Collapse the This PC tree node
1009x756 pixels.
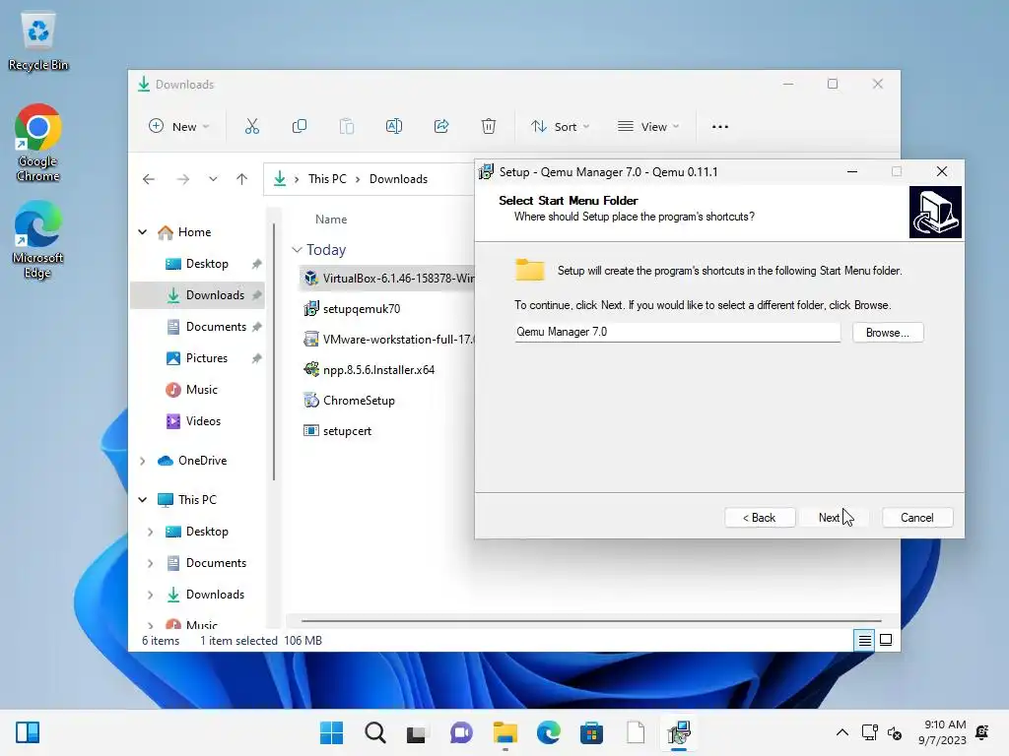pyautogui.click(x=143, y=500)
